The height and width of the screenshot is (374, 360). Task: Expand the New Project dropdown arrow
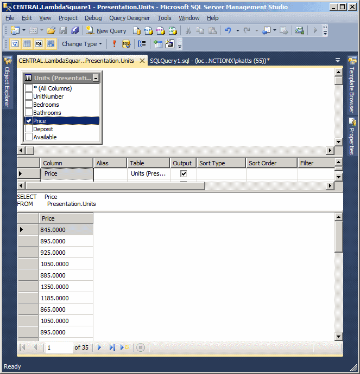point(24,30)
